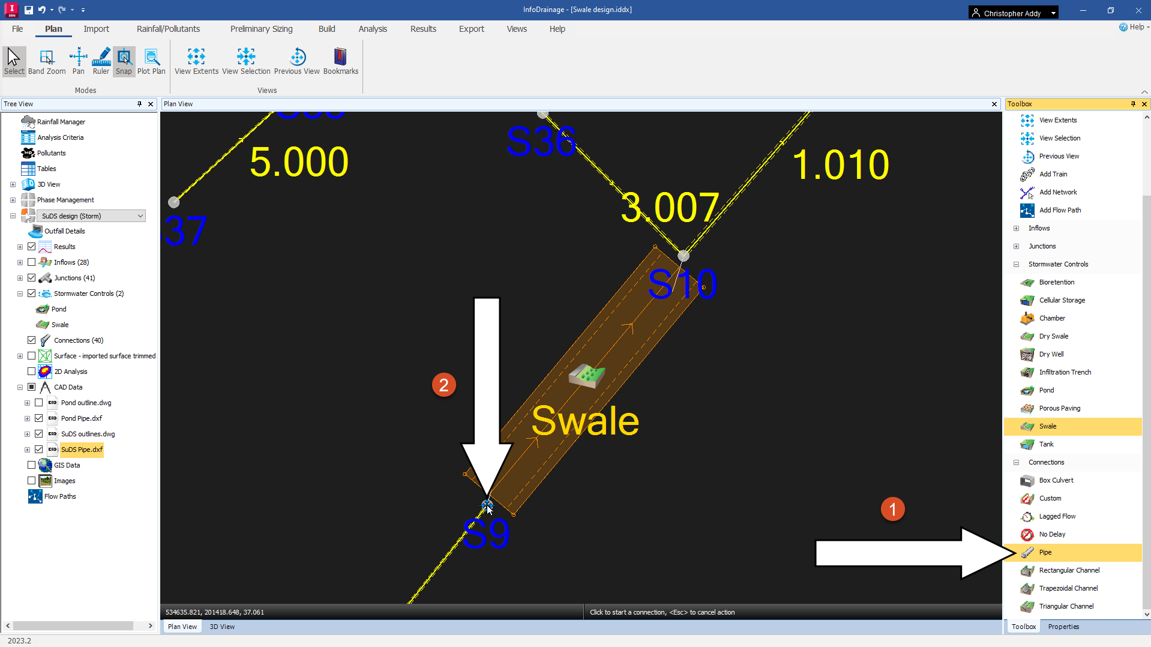Select Add Network in the Toolbox
1151x647 pixels.
click(x=1057, y=192)
